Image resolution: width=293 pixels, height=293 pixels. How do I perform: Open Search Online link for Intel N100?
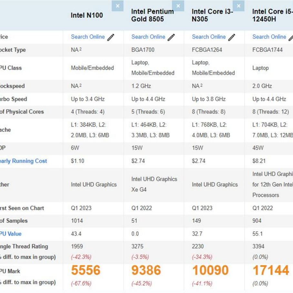click(x=88, y=37)
